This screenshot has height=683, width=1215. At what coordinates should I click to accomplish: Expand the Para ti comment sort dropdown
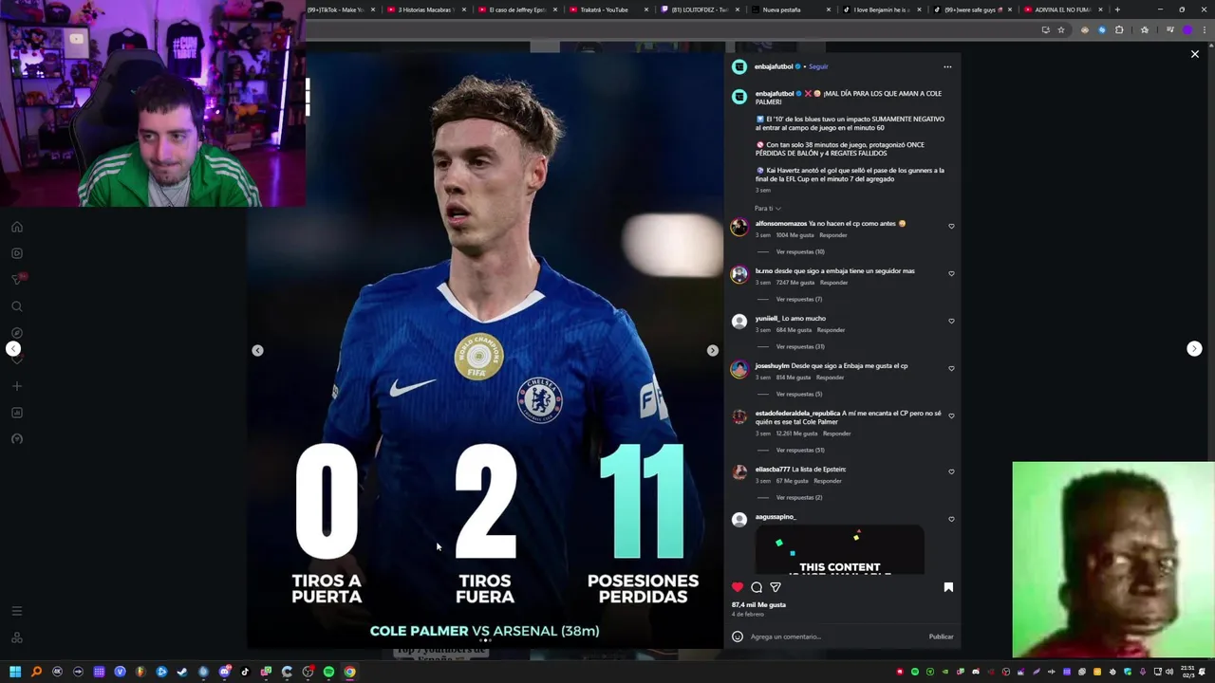pos(768,208)
